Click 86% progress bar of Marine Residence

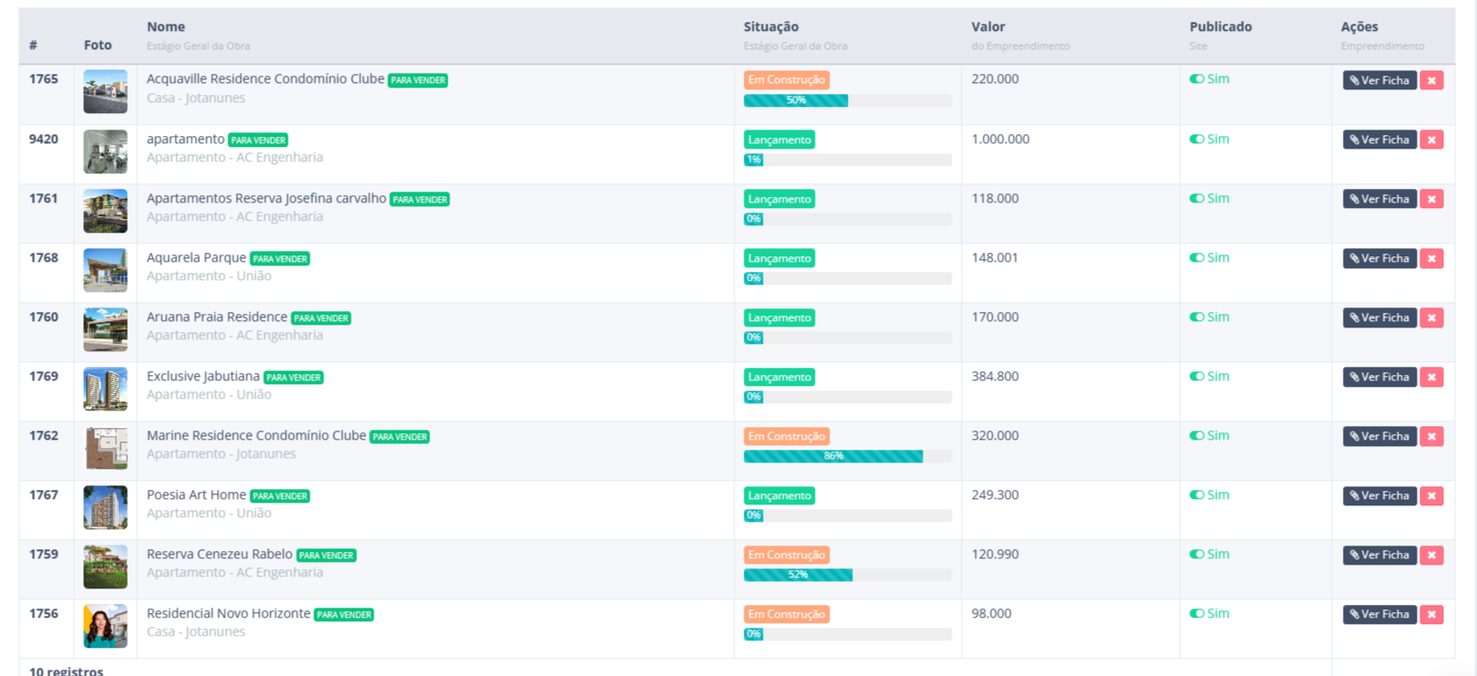pos(833,456)
